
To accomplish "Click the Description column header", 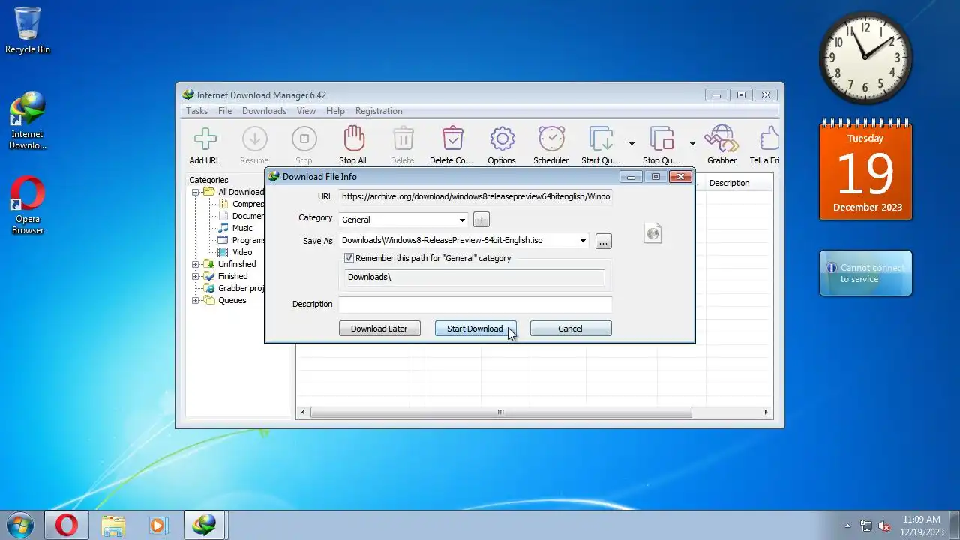I will pos(739,183).
